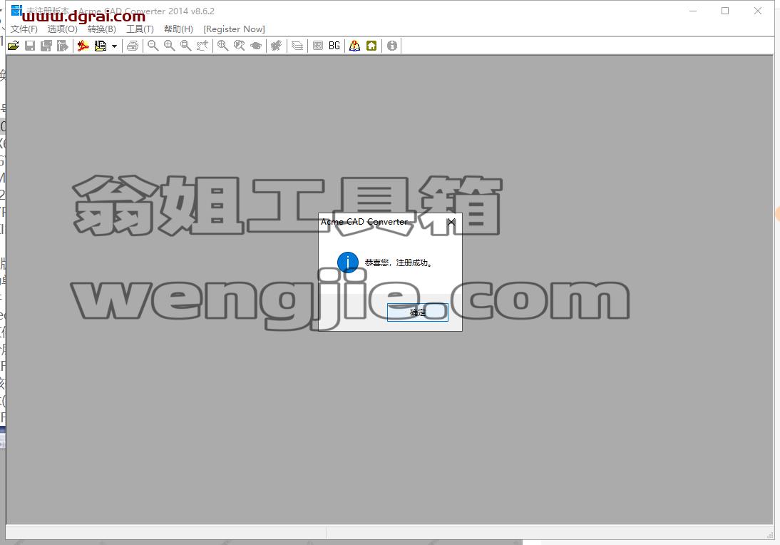Click the zoom window magnifier icon
The height and width of the screenshot is (545, 780).
[x=186, y=46]
